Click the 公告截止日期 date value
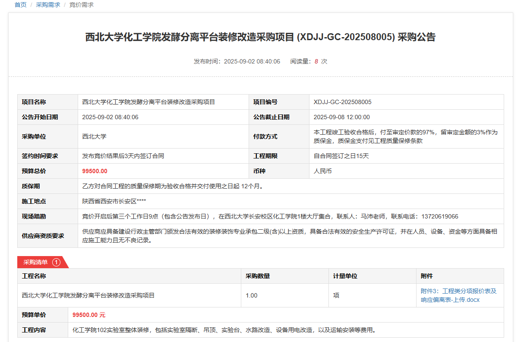 tap(341, 117)
